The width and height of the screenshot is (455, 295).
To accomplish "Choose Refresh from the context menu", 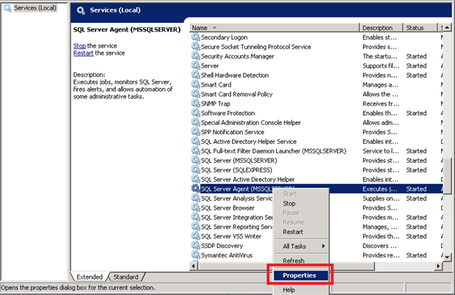I will coord(294,261).
